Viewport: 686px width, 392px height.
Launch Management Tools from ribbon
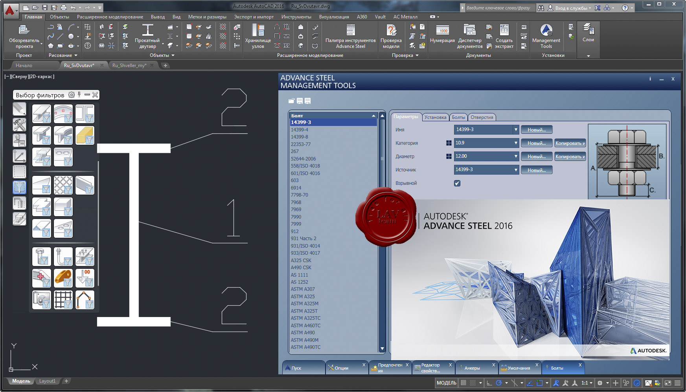coord(546,36)
